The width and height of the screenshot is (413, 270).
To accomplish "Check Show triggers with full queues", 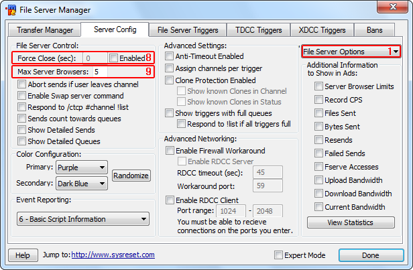I will (170, 113).
